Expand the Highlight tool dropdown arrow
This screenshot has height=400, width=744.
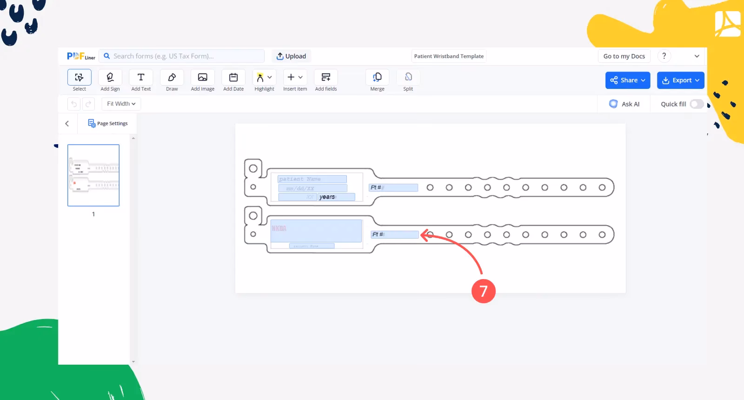(270, 77)
